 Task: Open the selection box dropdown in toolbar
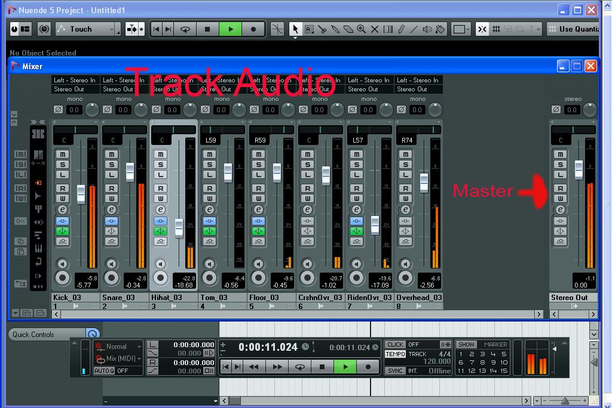coord(461,29)
